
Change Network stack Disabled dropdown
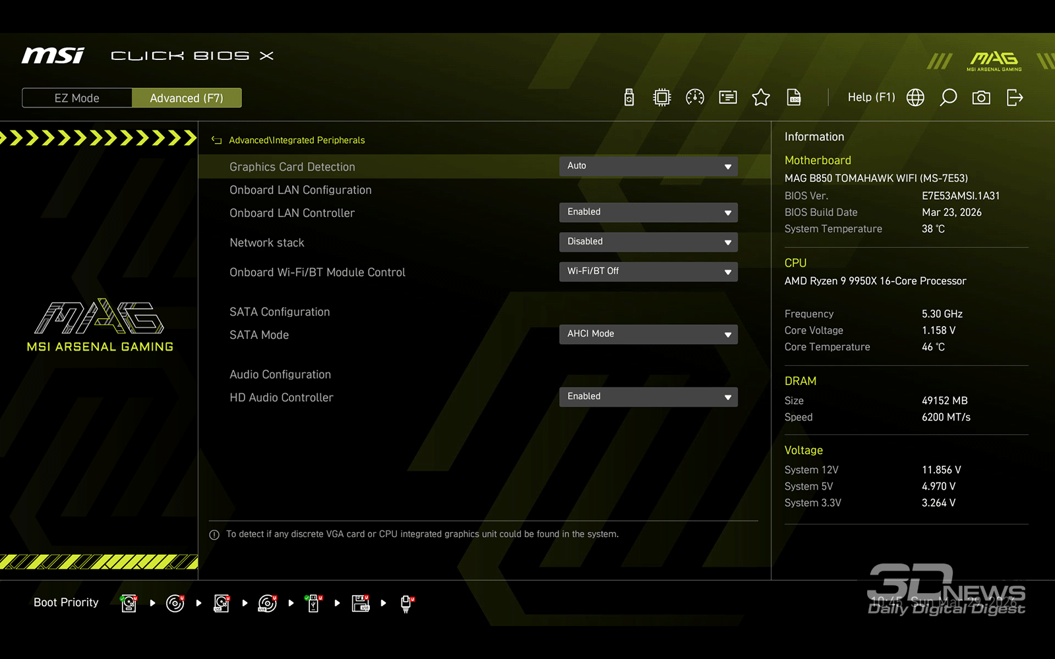[x=648, y=242]
